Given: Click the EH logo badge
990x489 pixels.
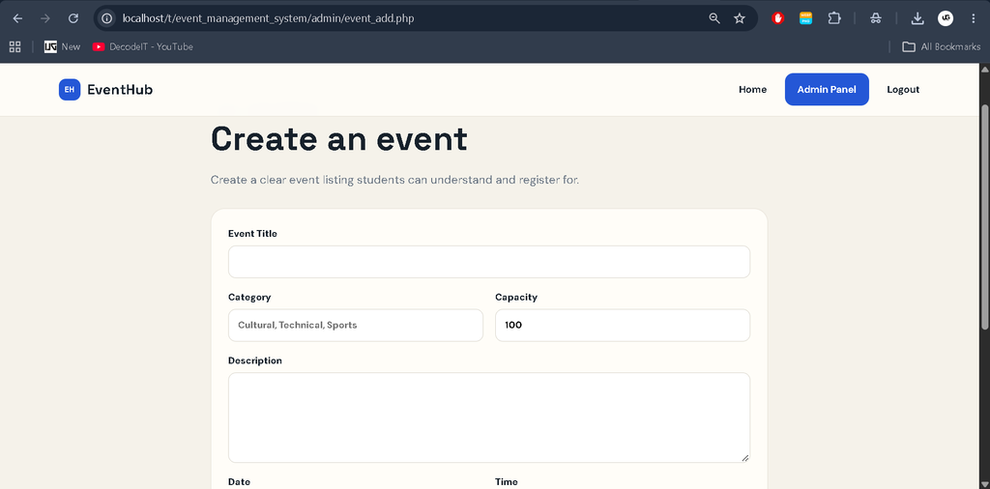Looking at the screenshot, I should click(x=70, y=90).
